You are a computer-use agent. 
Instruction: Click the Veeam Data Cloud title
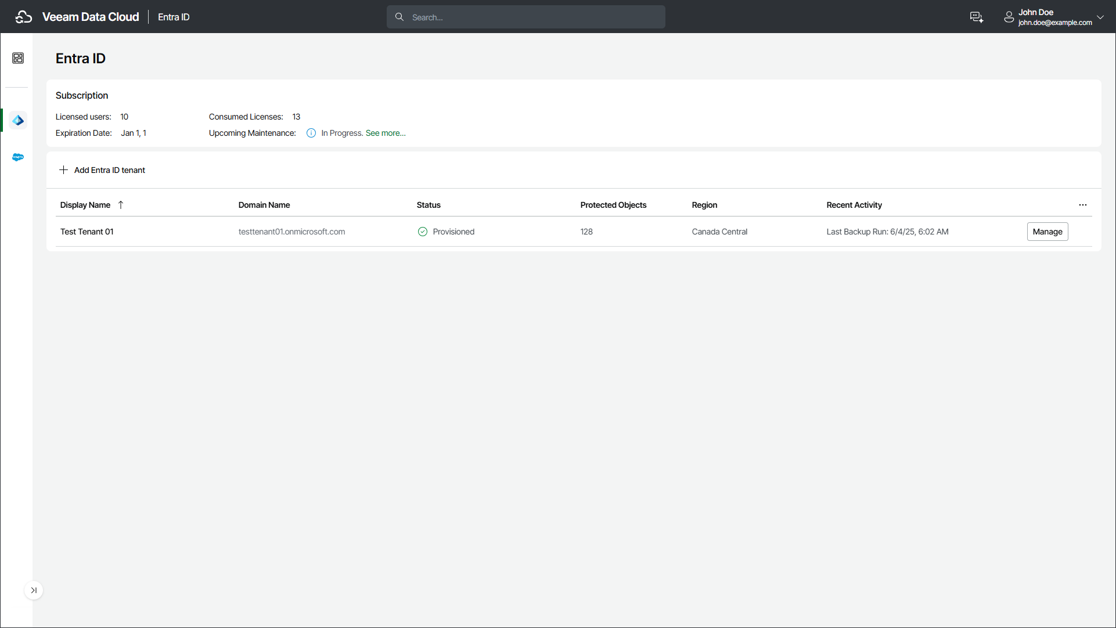tap(91, 17)
